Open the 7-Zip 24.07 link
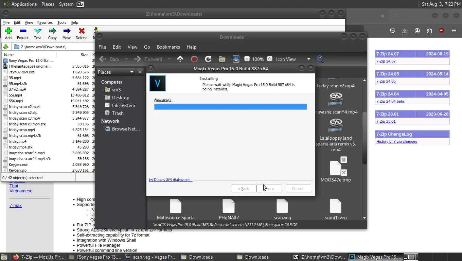This screenshot has width=462, height=261. (x=386, y=61)
